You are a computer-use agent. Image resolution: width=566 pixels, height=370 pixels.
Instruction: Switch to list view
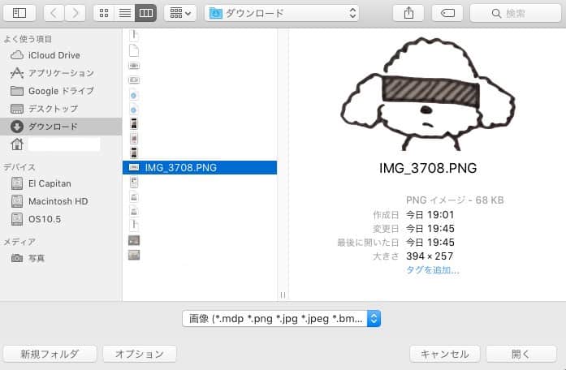pyautogui.click(x=125, y=13)
